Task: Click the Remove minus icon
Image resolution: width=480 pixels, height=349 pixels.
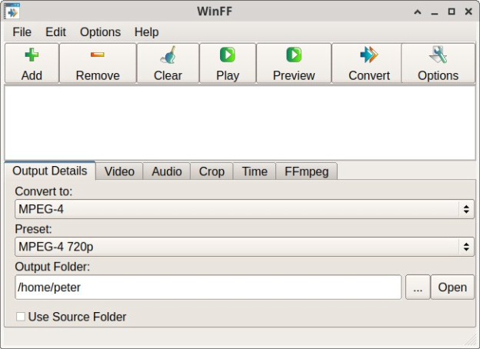Action: [x=98, y=55]
